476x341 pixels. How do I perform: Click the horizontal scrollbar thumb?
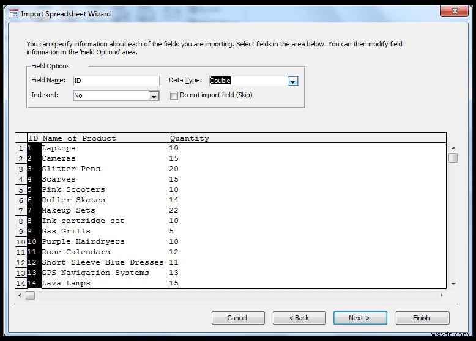(x=30, y=295)
